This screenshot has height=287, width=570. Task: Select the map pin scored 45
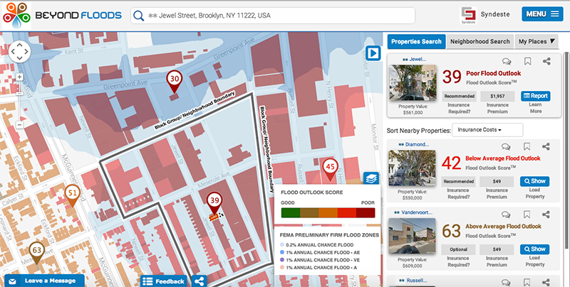(x=329, y=168)
